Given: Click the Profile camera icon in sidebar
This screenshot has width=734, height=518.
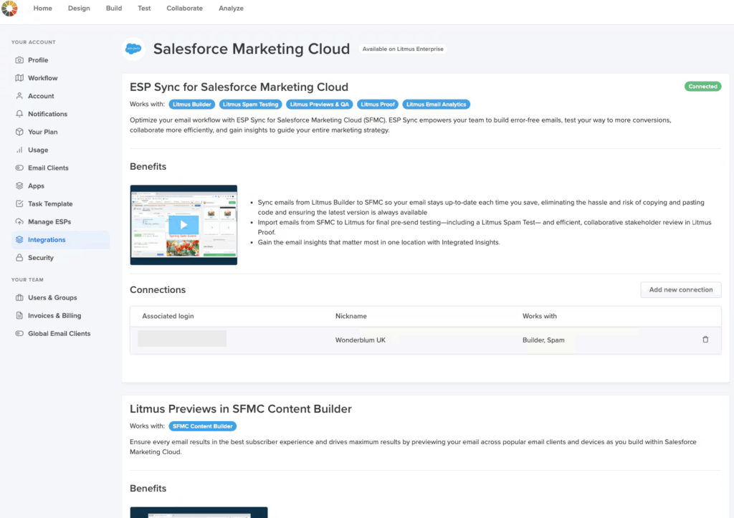Looking at the screenshot, I should 19,60.
